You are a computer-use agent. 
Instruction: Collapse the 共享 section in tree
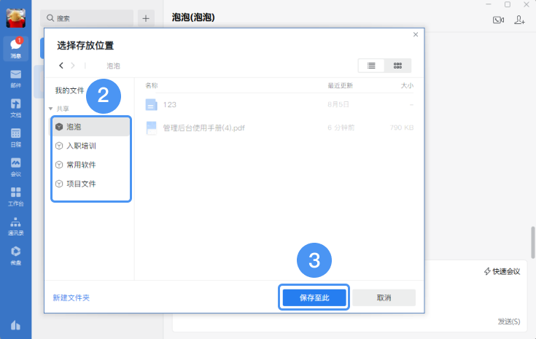pos(50,109)
